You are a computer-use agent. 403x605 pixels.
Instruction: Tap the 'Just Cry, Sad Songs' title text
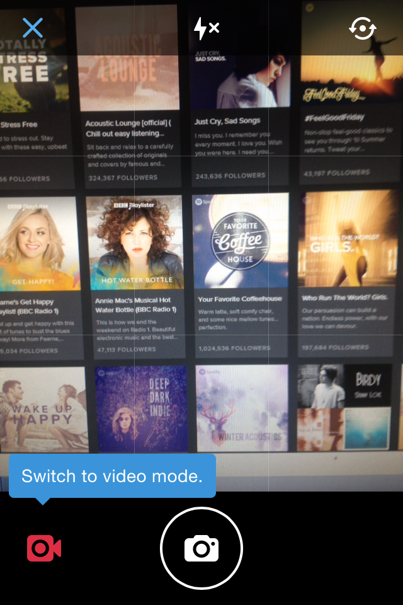click(227, 121)
